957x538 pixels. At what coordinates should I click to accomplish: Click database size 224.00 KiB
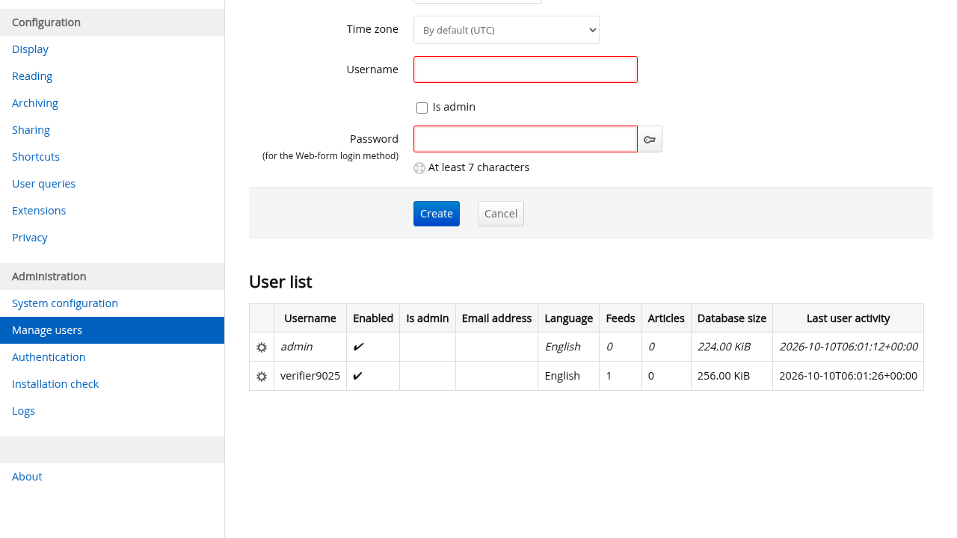[x=732, y=347]
